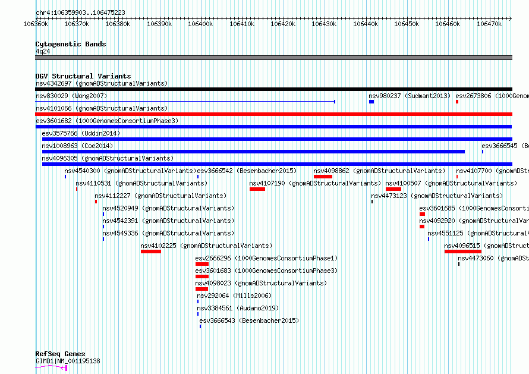
Task: Click the red nsv4098023 variant bar
Action: (x=201, y=289)
